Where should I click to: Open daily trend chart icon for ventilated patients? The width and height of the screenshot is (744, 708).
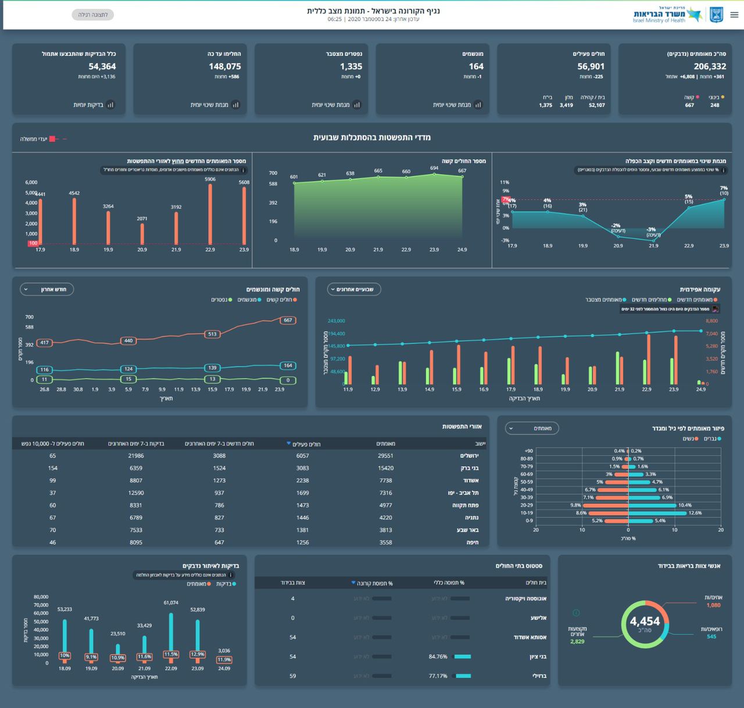478,105
